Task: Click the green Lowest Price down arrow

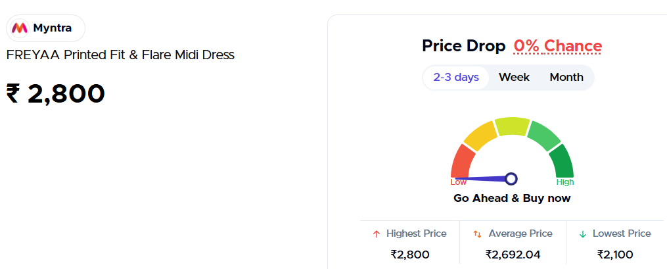Action: 582,234
